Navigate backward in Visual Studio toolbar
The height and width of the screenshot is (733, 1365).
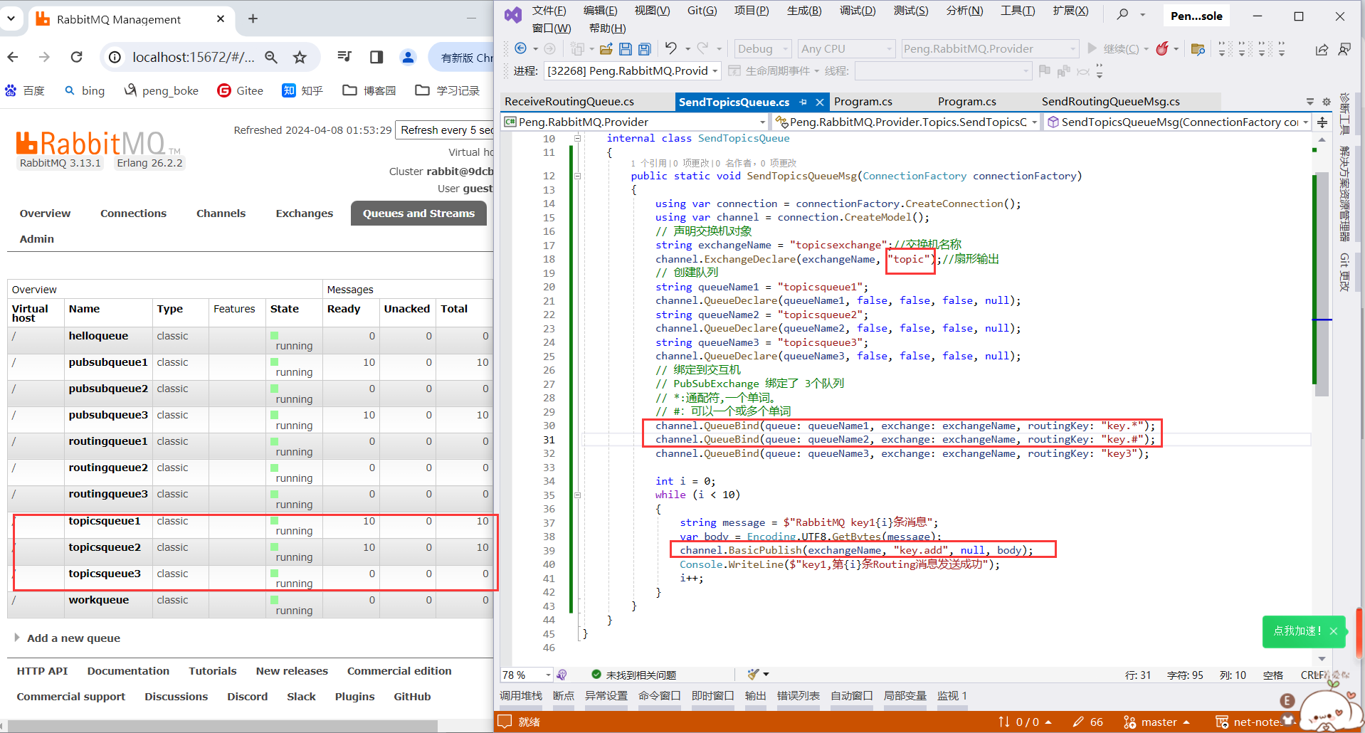[521, 48]
